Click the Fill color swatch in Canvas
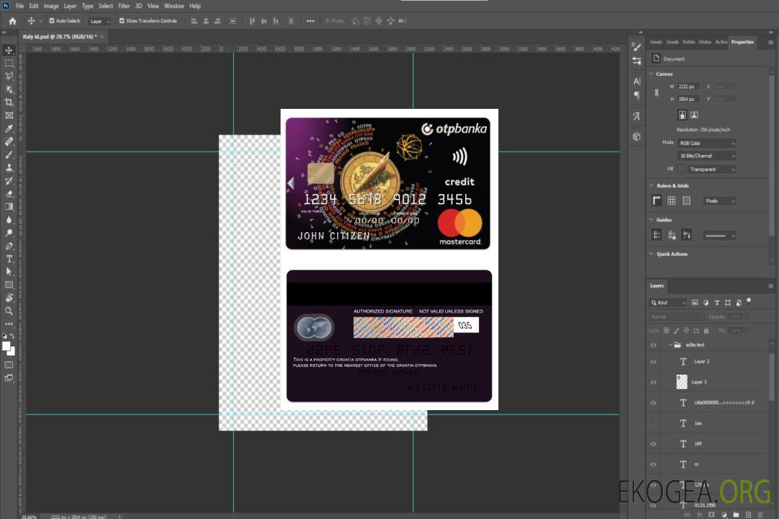The width and height of the screenshot is (779, 519). 681,169
